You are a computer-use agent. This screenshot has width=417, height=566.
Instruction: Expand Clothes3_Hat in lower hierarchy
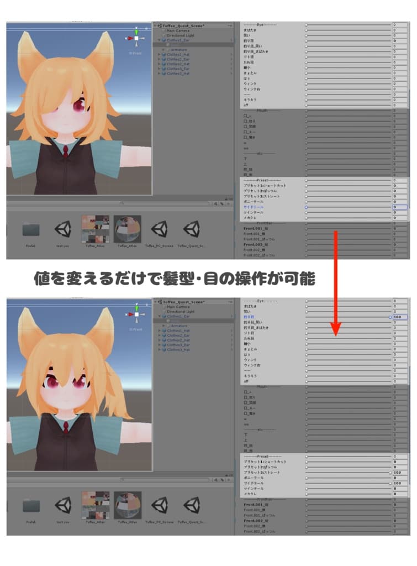159,349
